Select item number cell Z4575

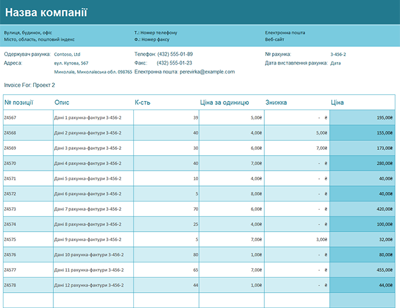coord(28,239)
